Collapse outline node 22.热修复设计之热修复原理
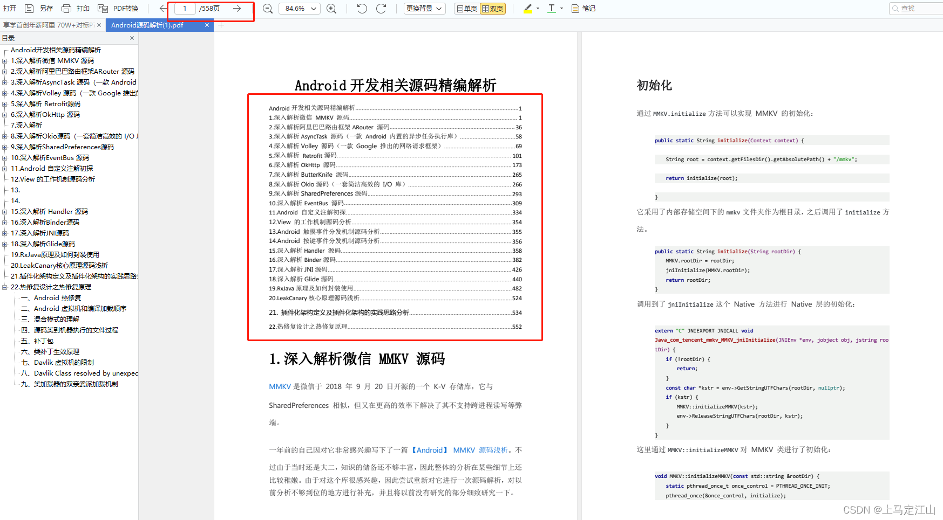Screen dimensions: 943x520 click(5, 287)
